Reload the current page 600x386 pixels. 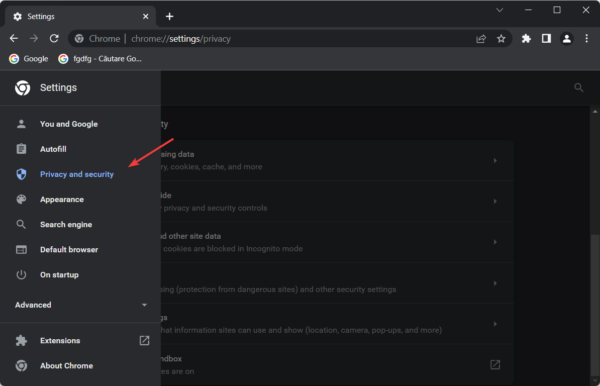pos(54,38)
